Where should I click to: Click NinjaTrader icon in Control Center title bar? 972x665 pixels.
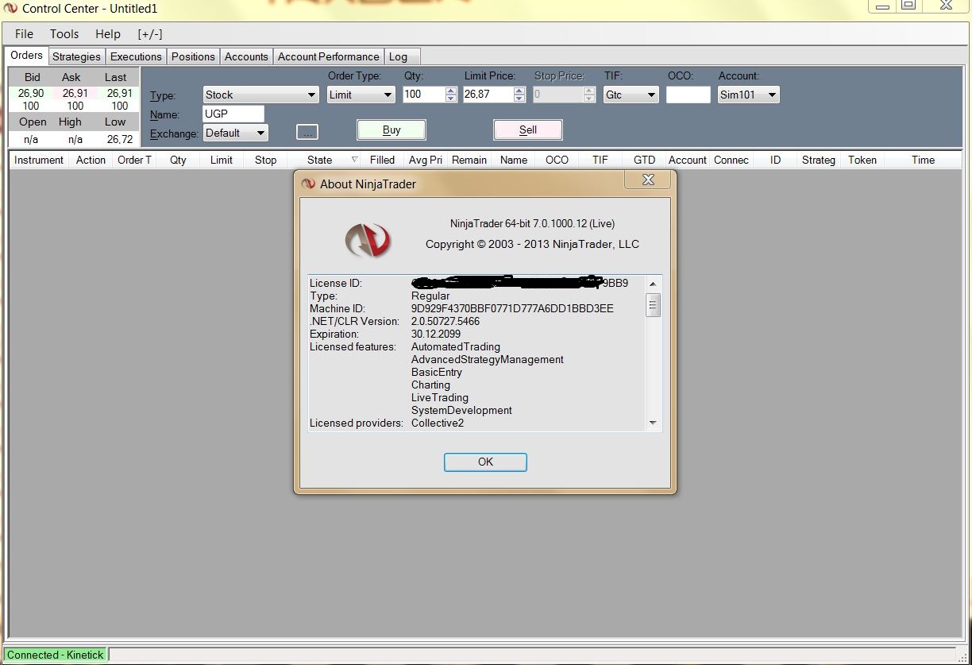pos(11,9)
